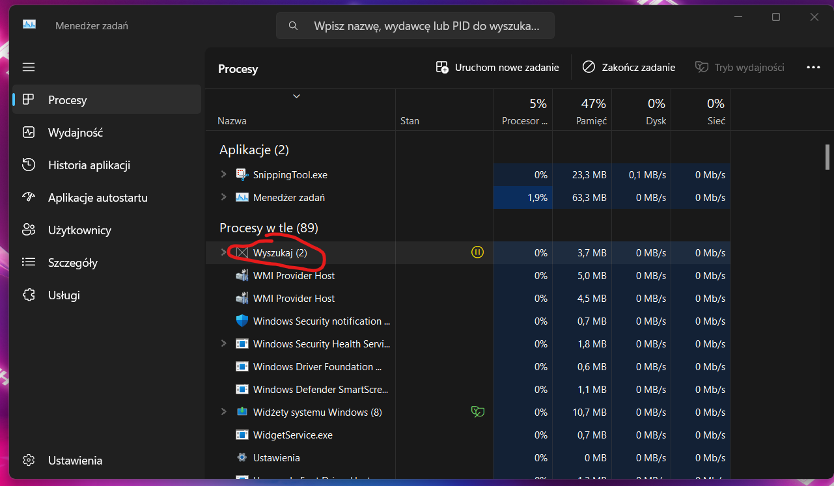Image resolution: width=834 pixels, height=486 pixels.
Task: Click the Task Manager app icon in title bar
Action: [29, 25]
